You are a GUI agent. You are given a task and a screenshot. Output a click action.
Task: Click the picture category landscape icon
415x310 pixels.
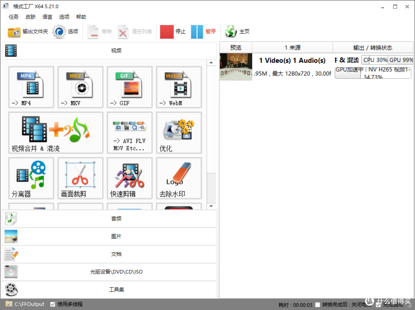tap(11, 236)
